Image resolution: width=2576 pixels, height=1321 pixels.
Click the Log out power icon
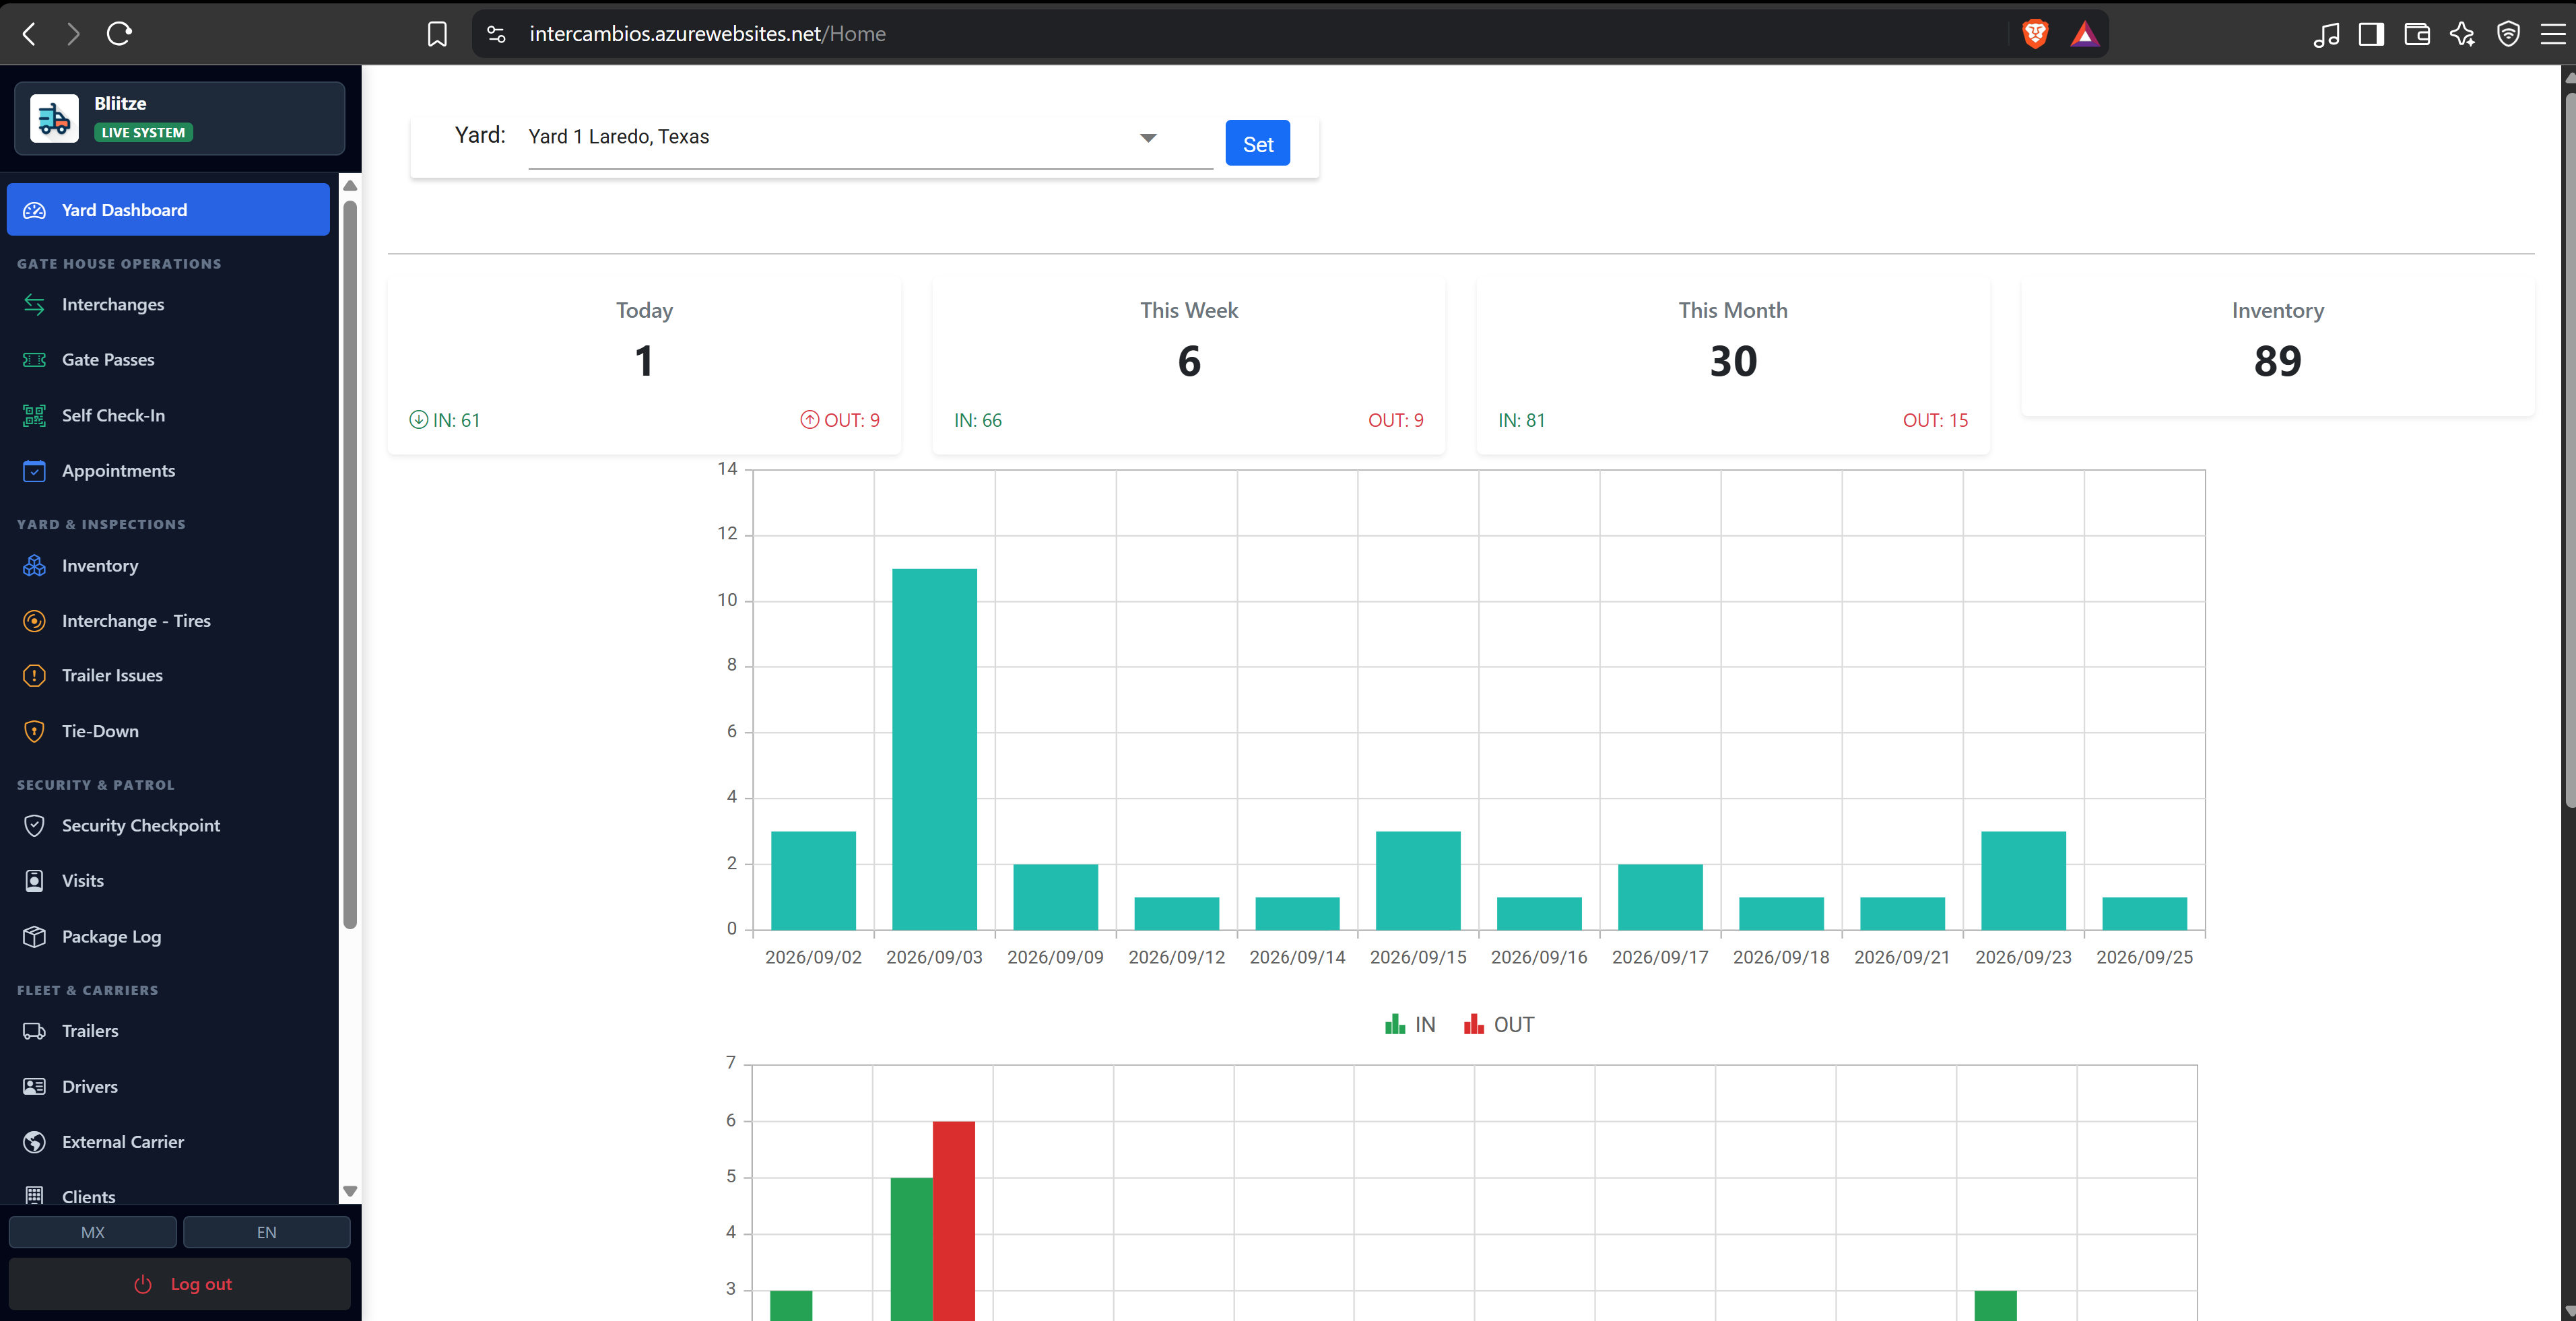(x=143, y=1284)
